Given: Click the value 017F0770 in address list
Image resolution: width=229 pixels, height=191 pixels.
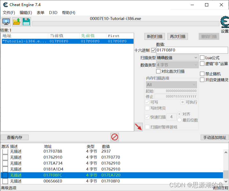Looking at the screenshot, I should click(111, 157).
